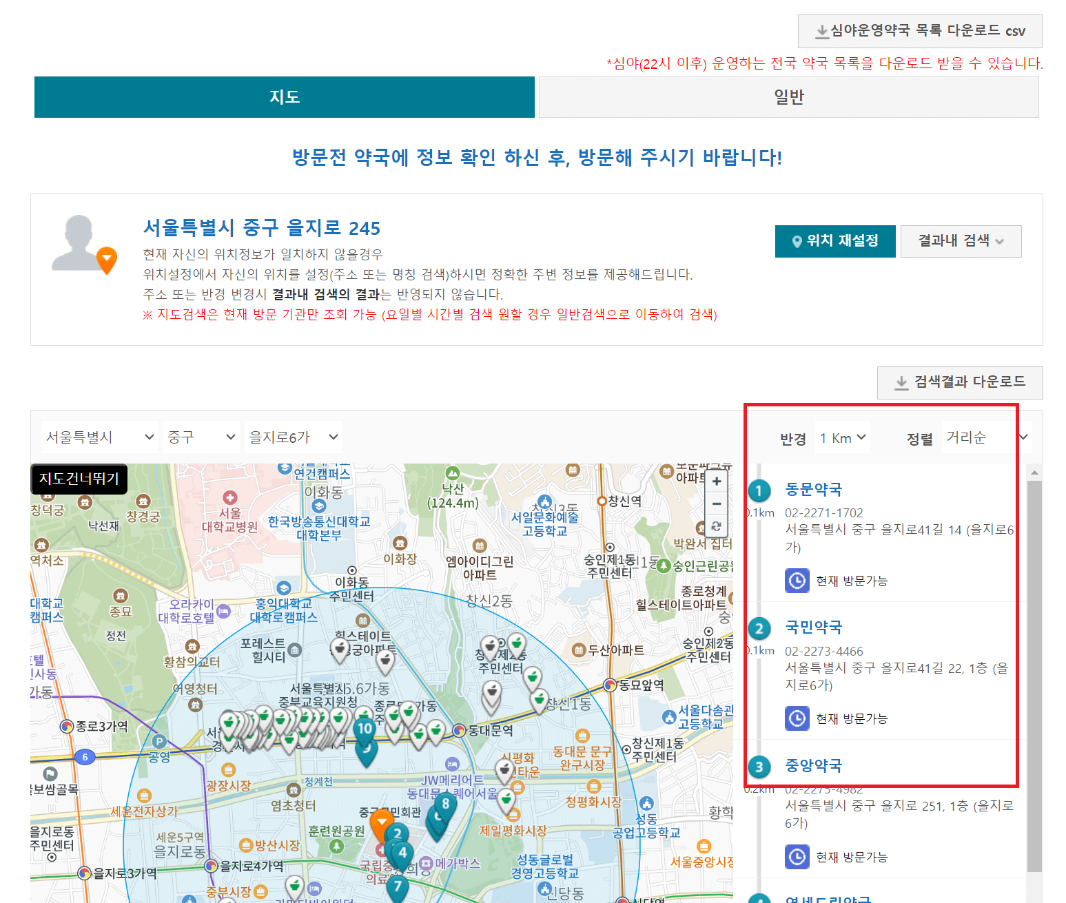This screenshot has width=1066, height=903.
Task: Click grey pharmacy marker near 신평화타운
Action: coord(504,771)
